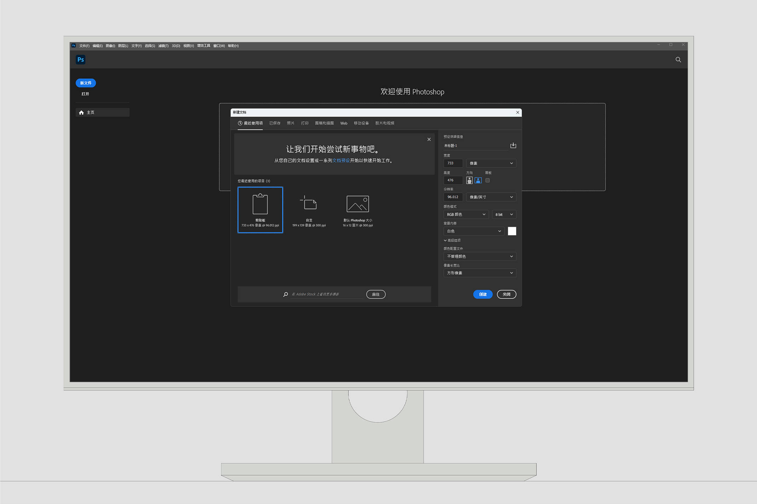Click the resolution field showing 96.012
Screen dimensions: 757x504
453,197
